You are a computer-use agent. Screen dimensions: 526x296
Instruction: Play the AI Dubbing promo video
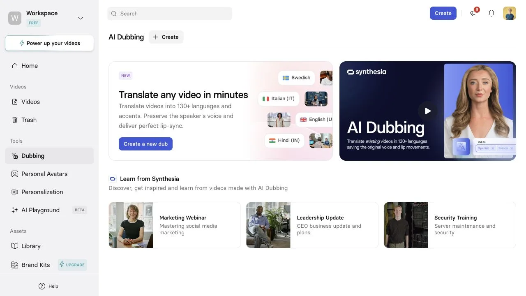[427, 111]
